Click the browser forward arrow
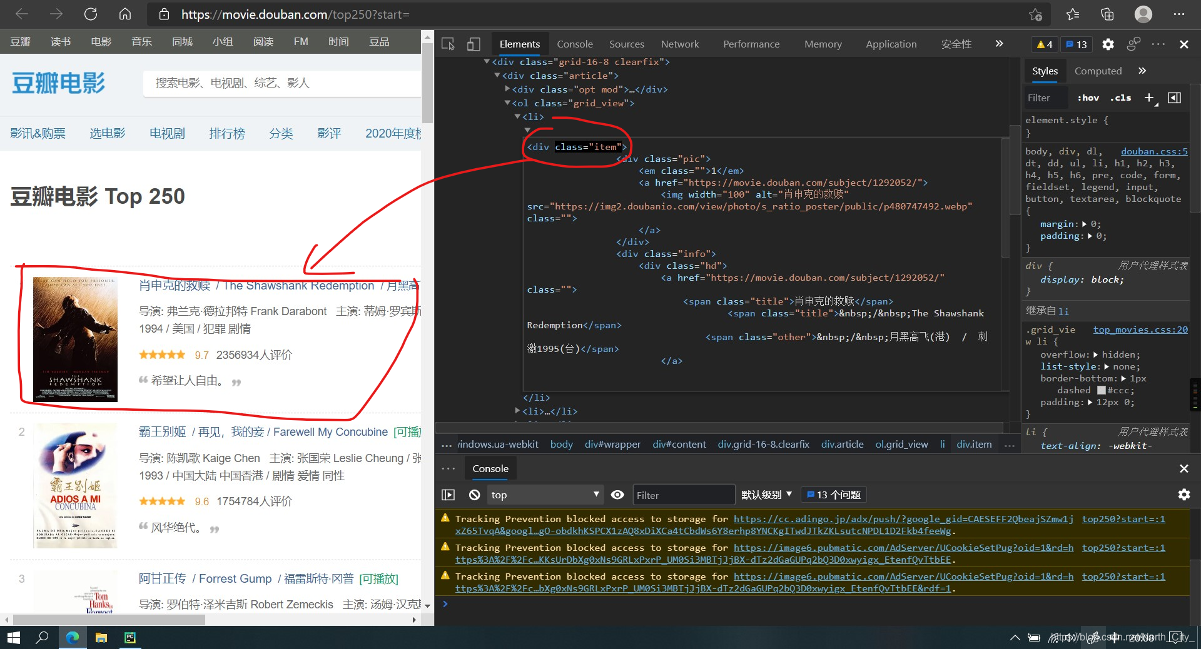The width and height of the screenshot is (1201, 649). [56, 14]
